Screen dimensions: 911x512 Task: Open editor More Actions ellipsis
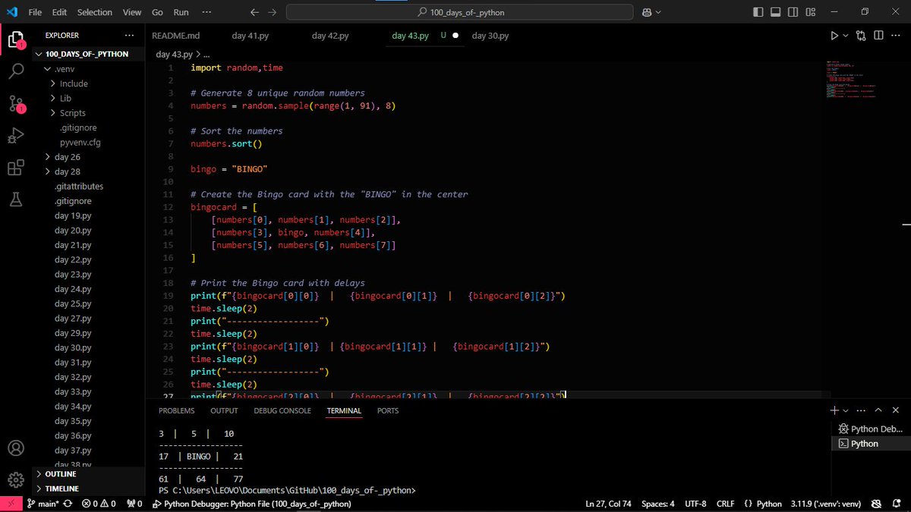coord(896,35)
